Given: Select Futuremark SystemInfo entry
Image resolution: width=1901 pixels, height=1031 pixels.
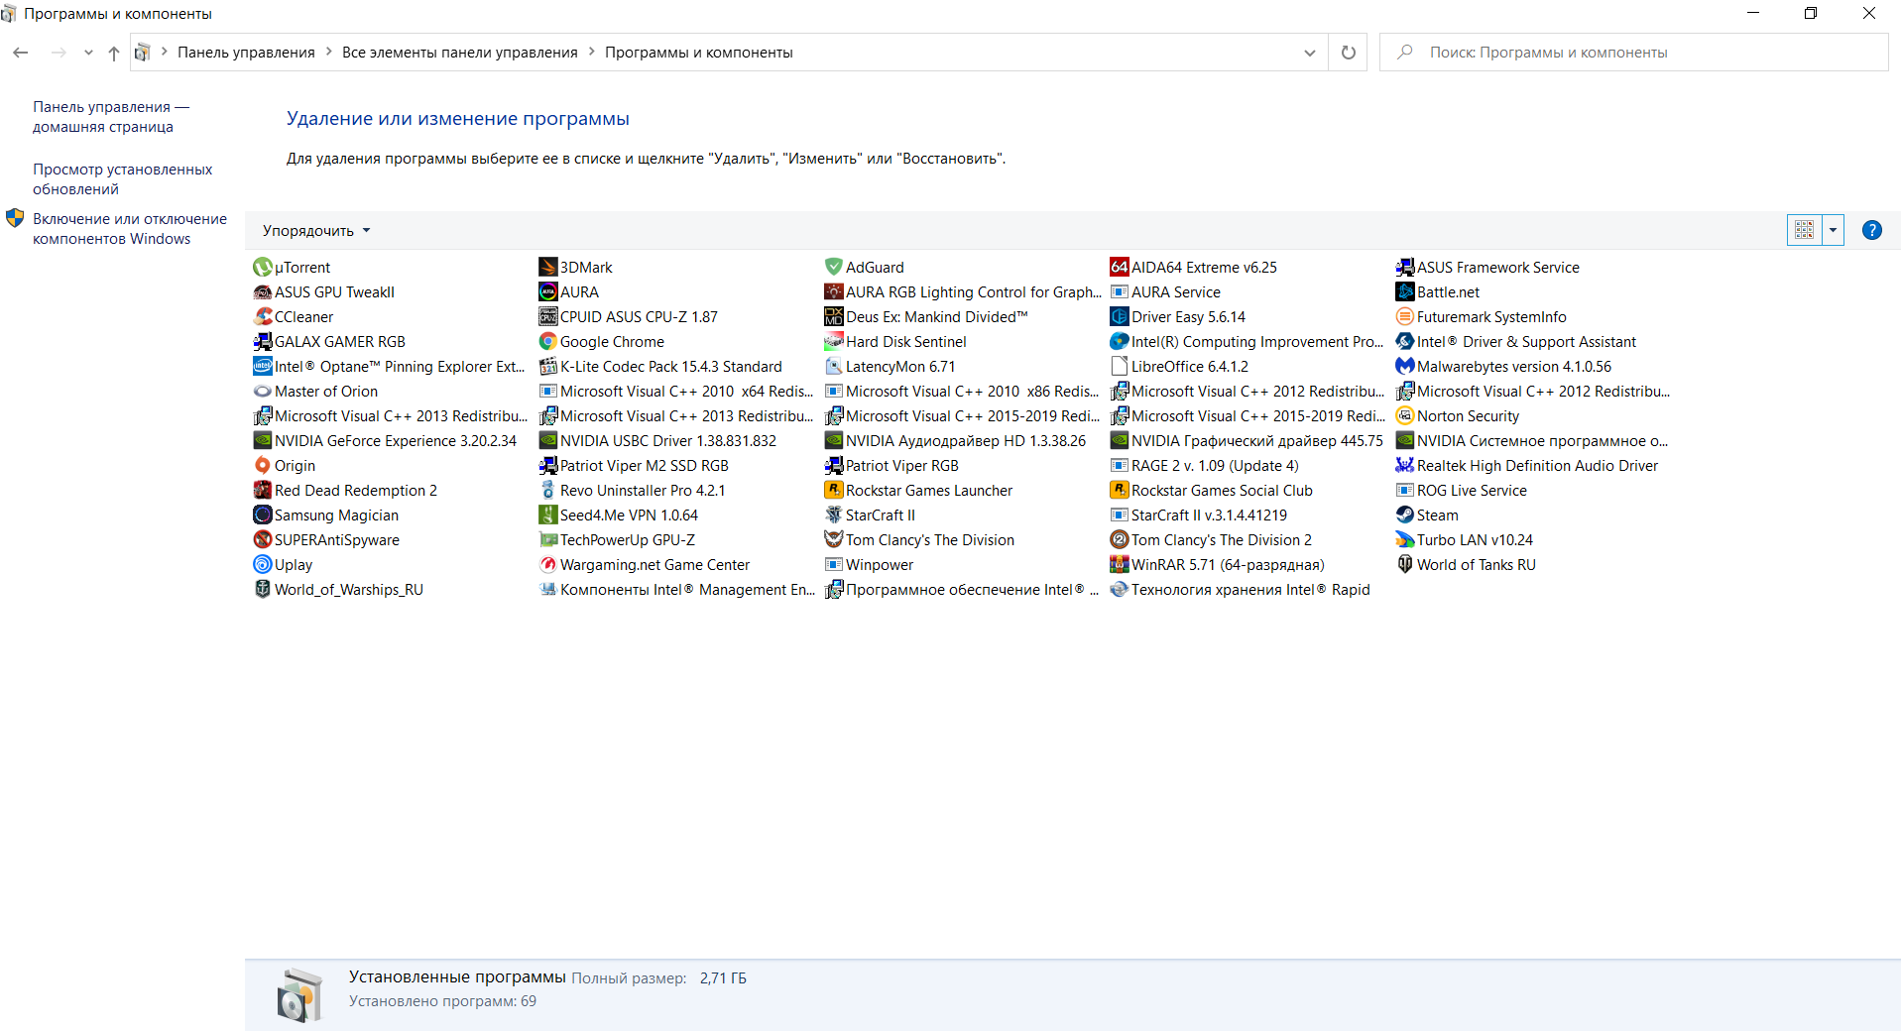Looking at the screenshot, I should coord(1482,317).
